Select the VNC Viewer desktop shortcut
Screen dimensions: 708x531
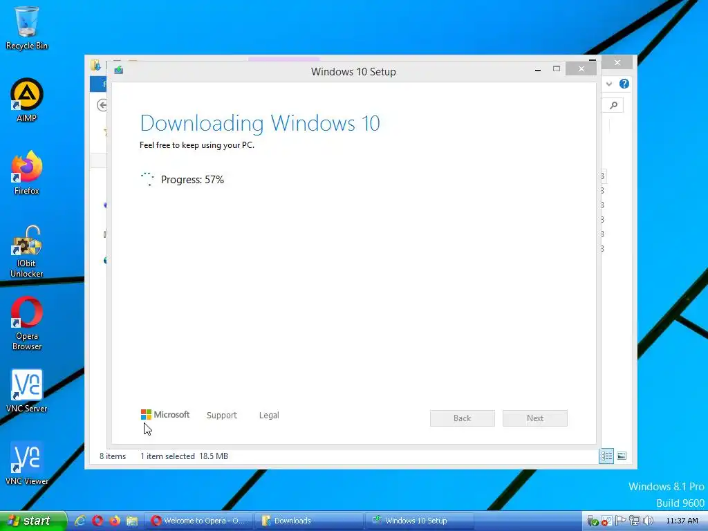point(27,464)
